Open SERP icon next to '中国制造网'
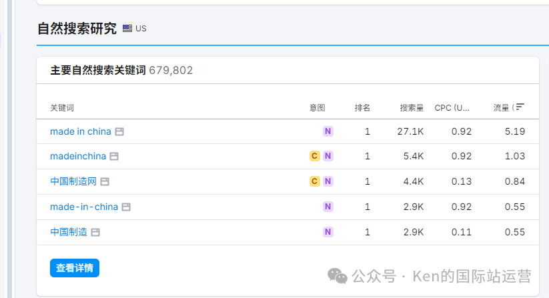549x298 pixels. (105, 181)
